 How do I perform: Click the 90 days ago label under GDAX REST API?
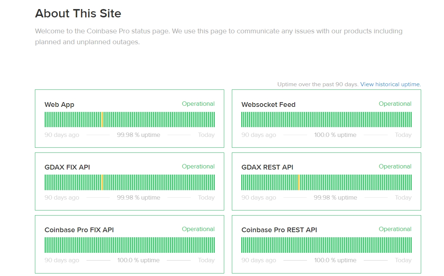(259, 197)
